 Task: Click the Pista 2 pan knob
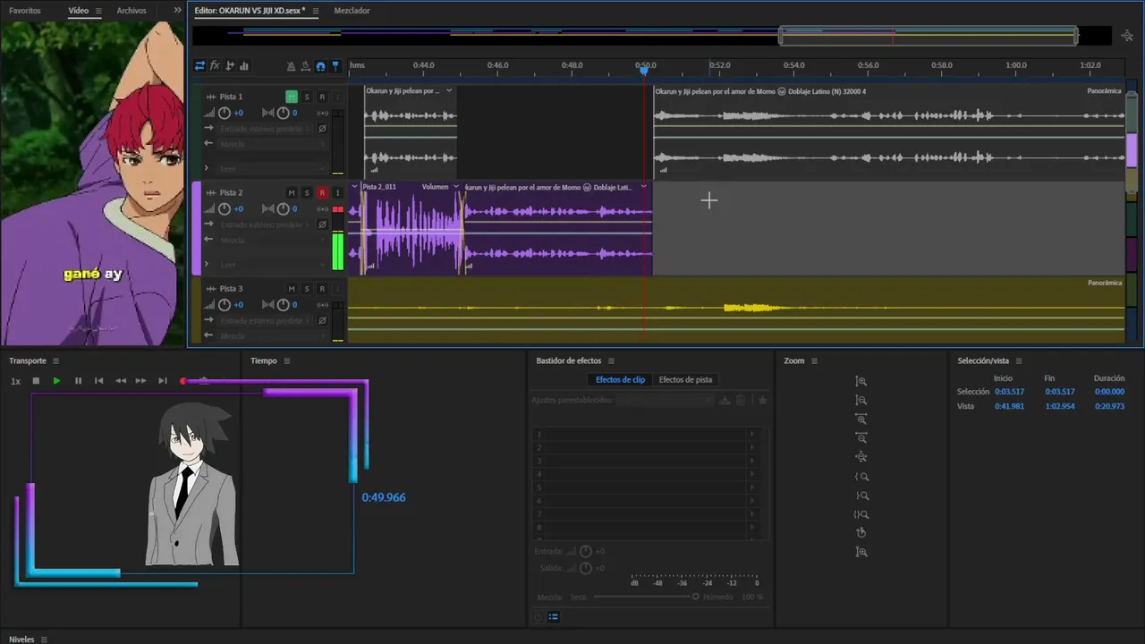[x=283, y=208]
